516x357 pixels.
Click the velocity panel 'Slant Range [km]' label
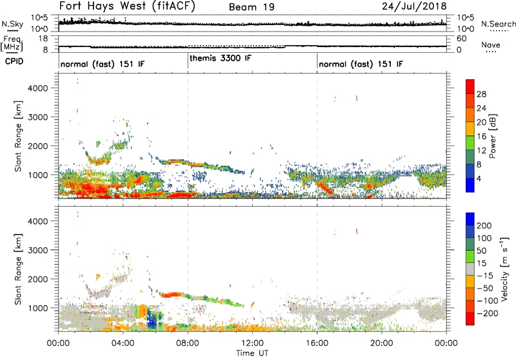coord(18,269)
